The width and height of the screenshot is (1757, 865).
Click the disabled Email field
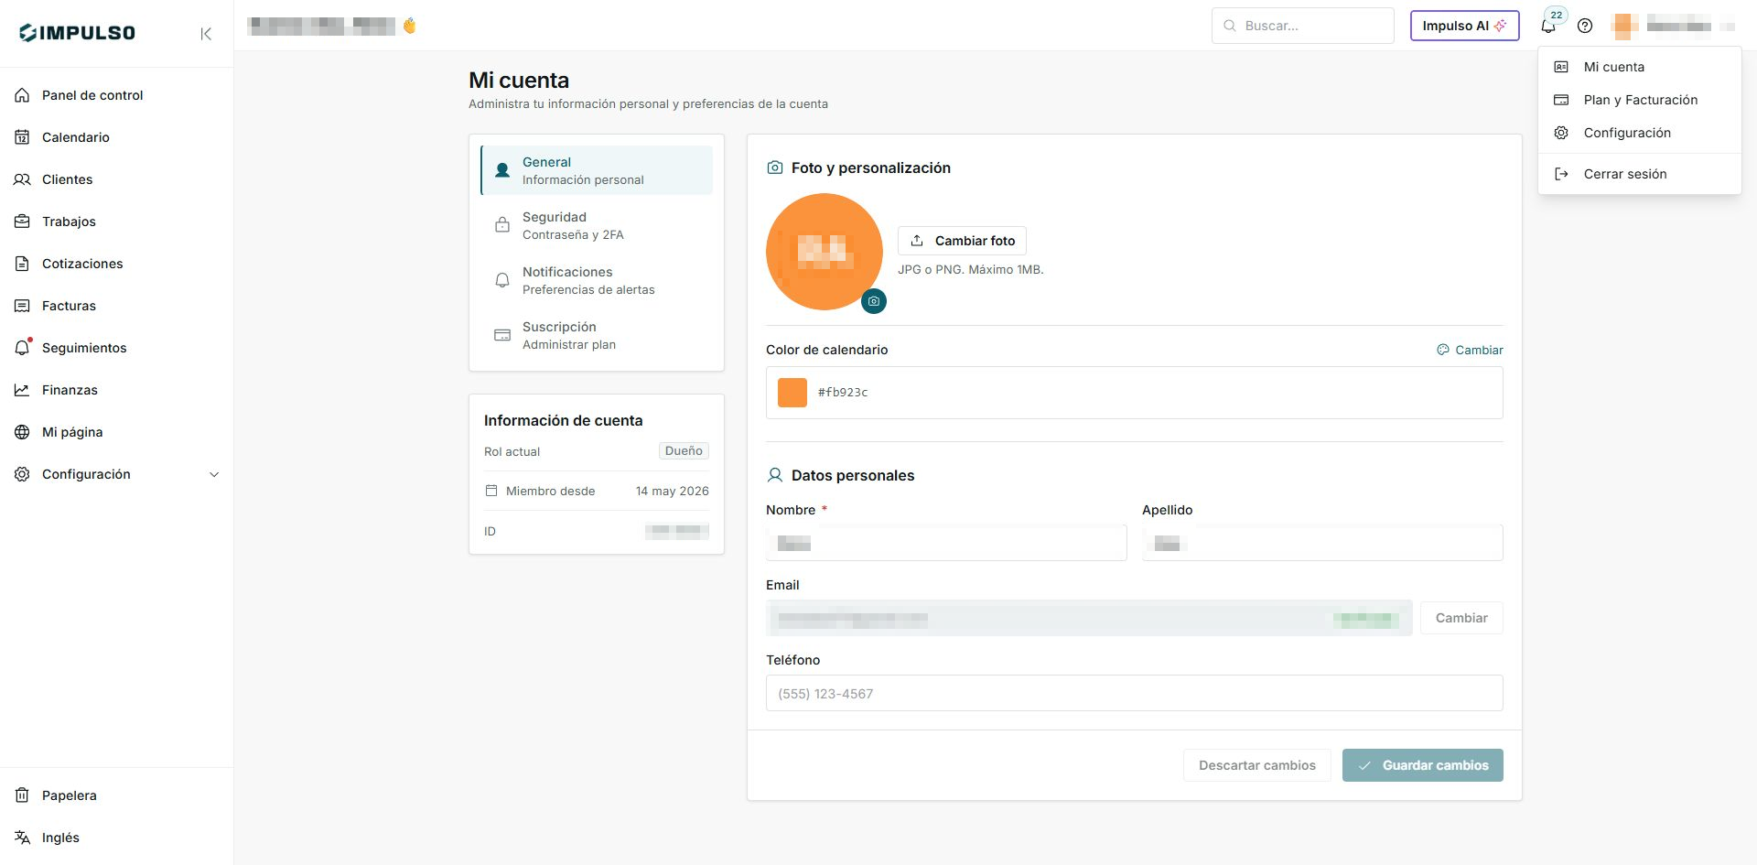tap(1089, 618)
